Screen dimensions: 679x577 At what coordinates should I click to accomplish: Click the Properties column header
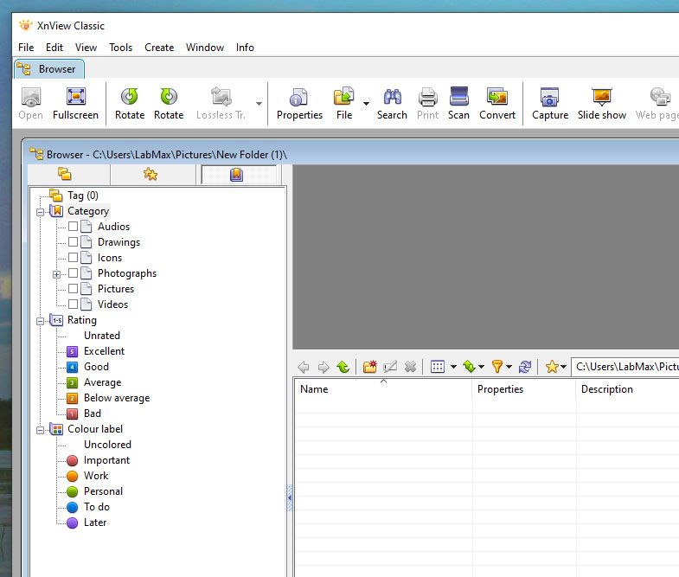[x=524, y=389]
